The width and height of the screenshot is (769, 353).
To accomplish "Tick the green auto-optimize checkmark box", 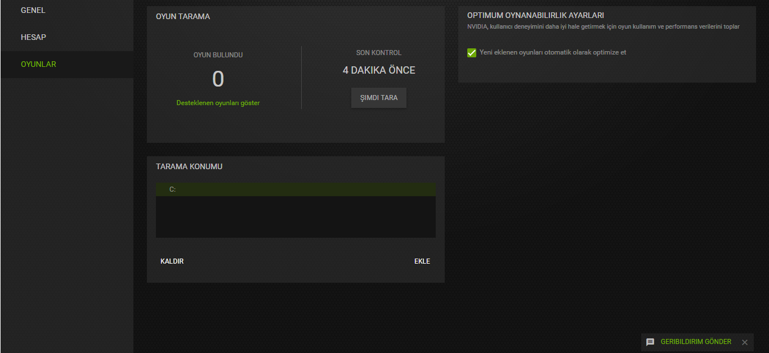I will click(472, 52).
